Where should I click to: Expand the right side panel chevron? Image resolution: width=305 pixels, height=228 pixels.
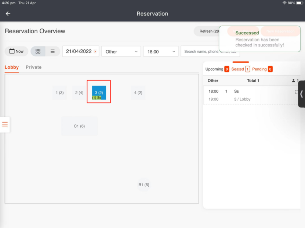point(301,94)
